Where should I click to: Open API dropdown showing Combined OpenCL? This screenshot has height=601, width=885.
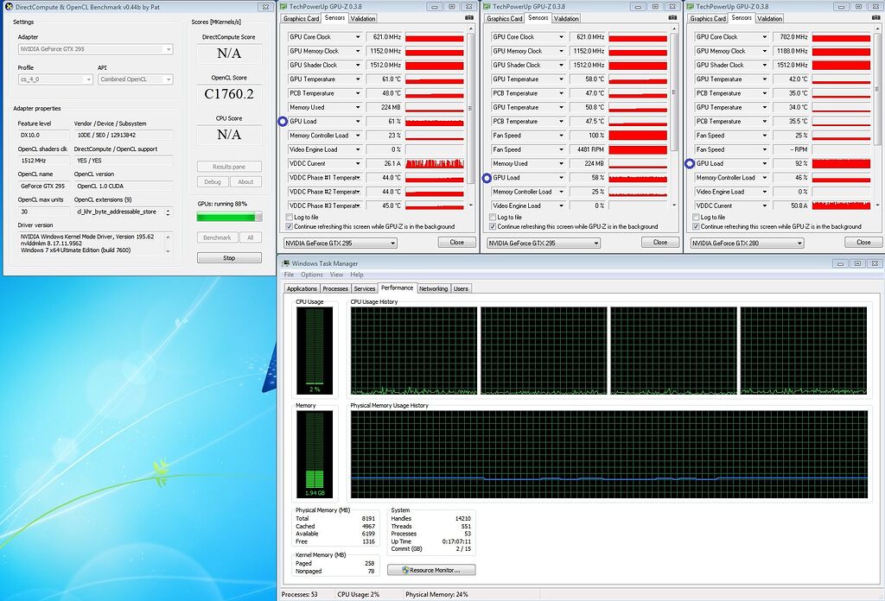(136, 79)
